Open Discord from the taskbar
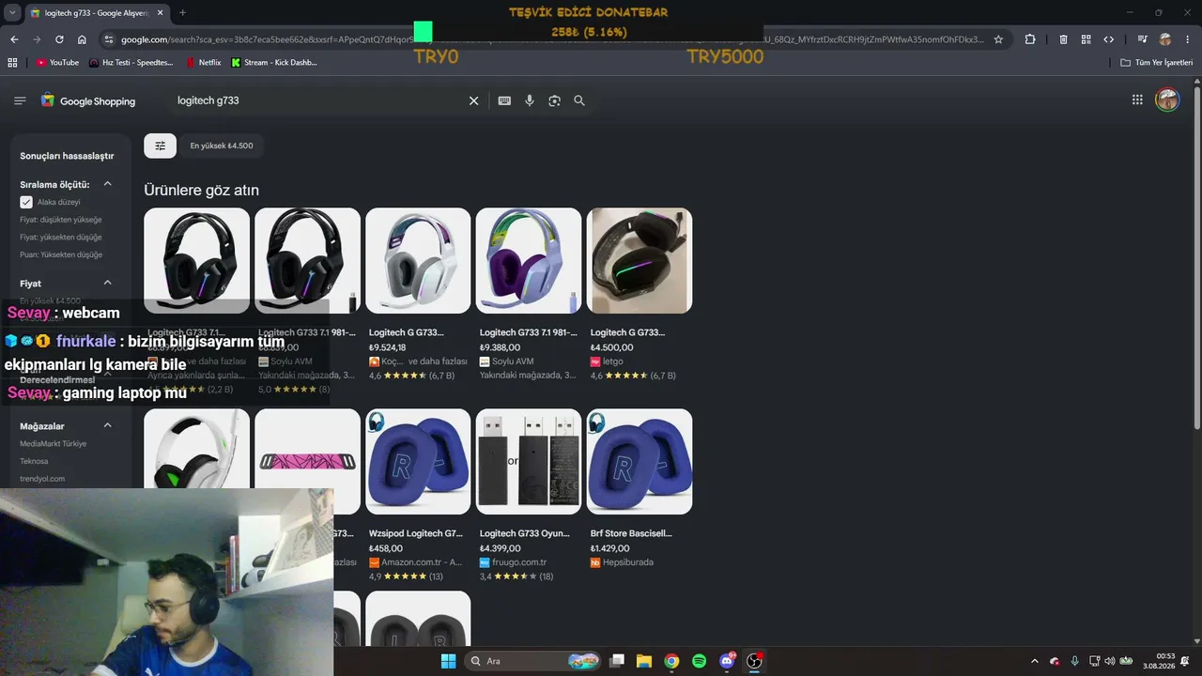This screenshot has height=676, width=1202. tap(727, 661)
